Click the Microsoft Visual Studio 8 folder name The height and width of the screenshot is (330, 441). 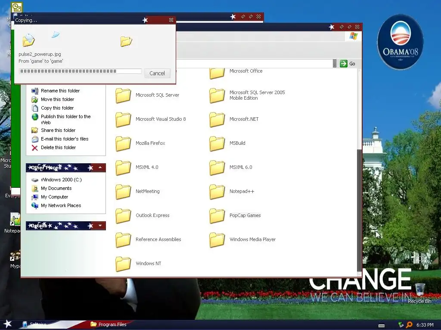click(161, 119)
